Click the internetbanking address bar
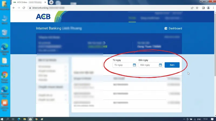 point(109,8)
